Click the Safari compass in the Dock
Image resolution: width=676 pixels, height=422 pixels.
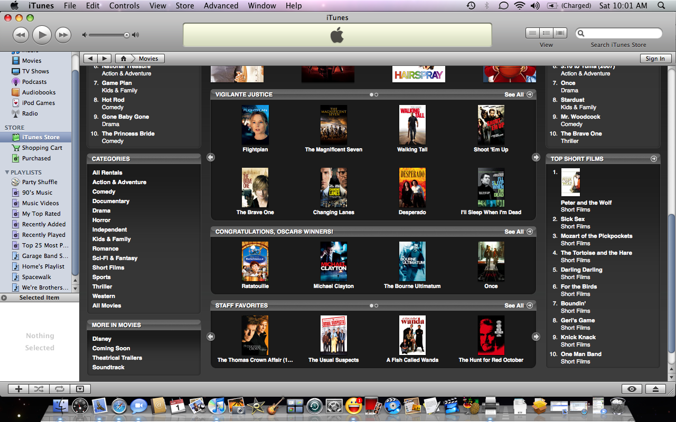point(119,406)
